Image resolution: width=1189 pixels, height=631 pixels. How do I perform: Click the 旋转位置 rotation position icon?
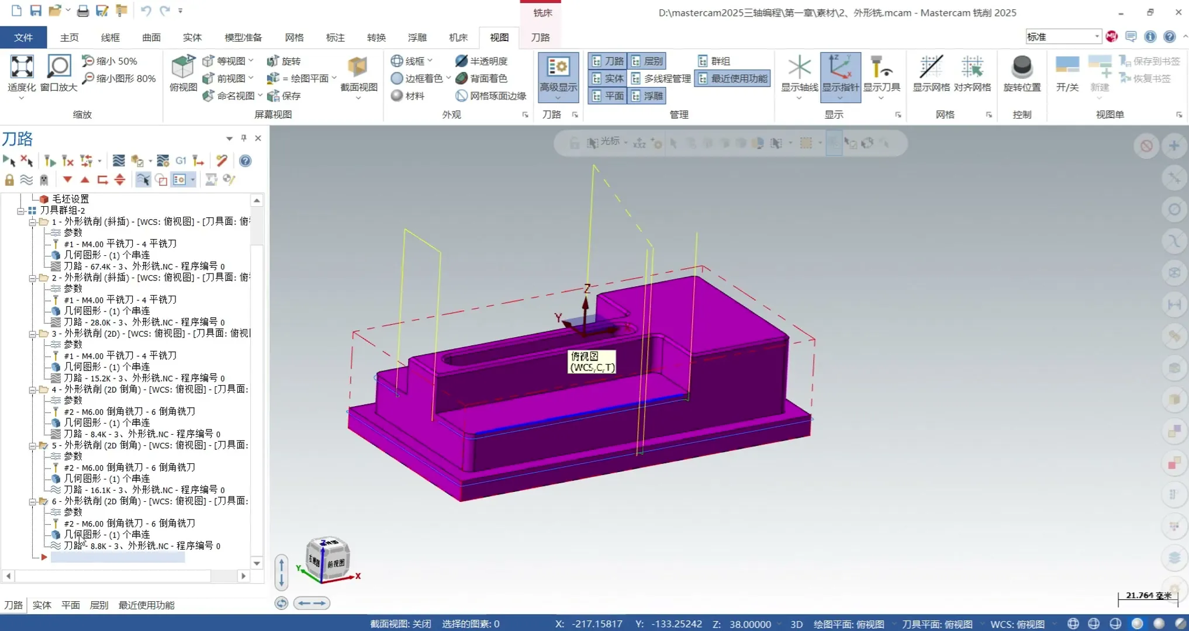coord(1021,67)
